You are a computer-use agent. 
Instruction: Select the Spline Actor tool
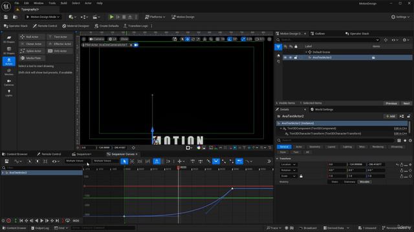tap(32, 51)
